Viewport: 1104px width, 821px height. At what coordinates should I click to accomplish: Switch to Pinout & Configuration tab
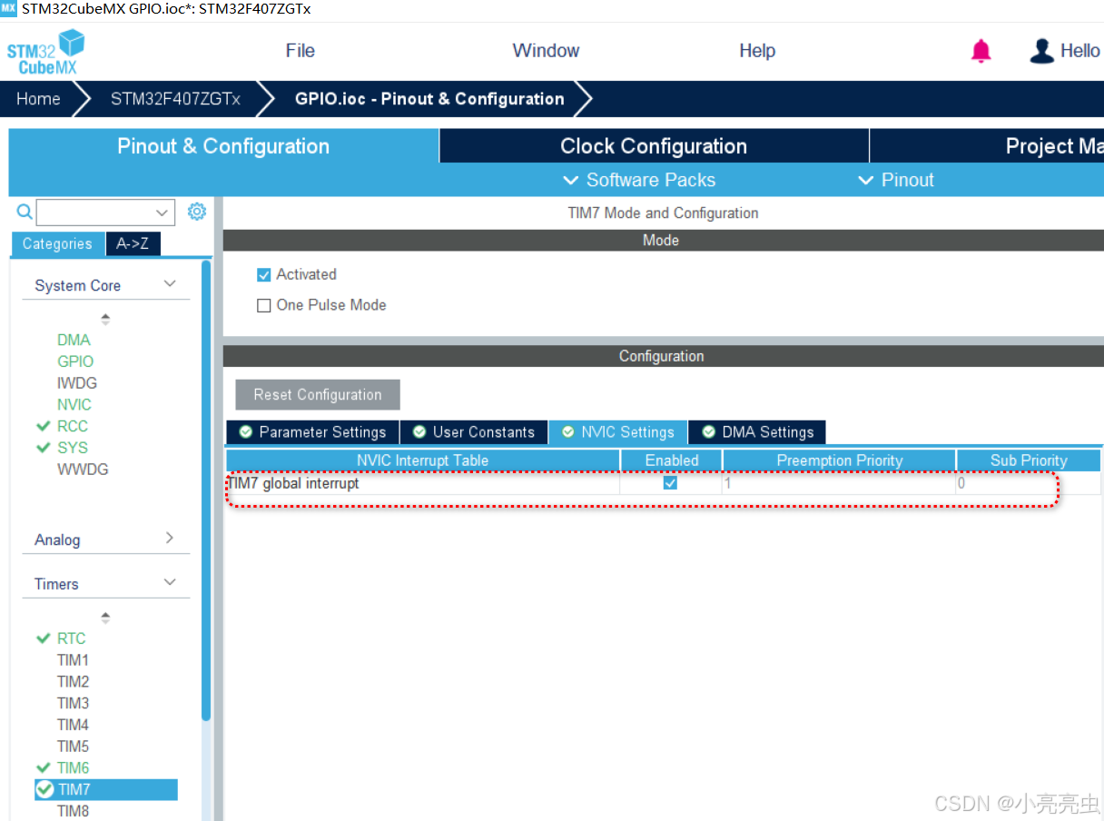(x=223, y=146)
